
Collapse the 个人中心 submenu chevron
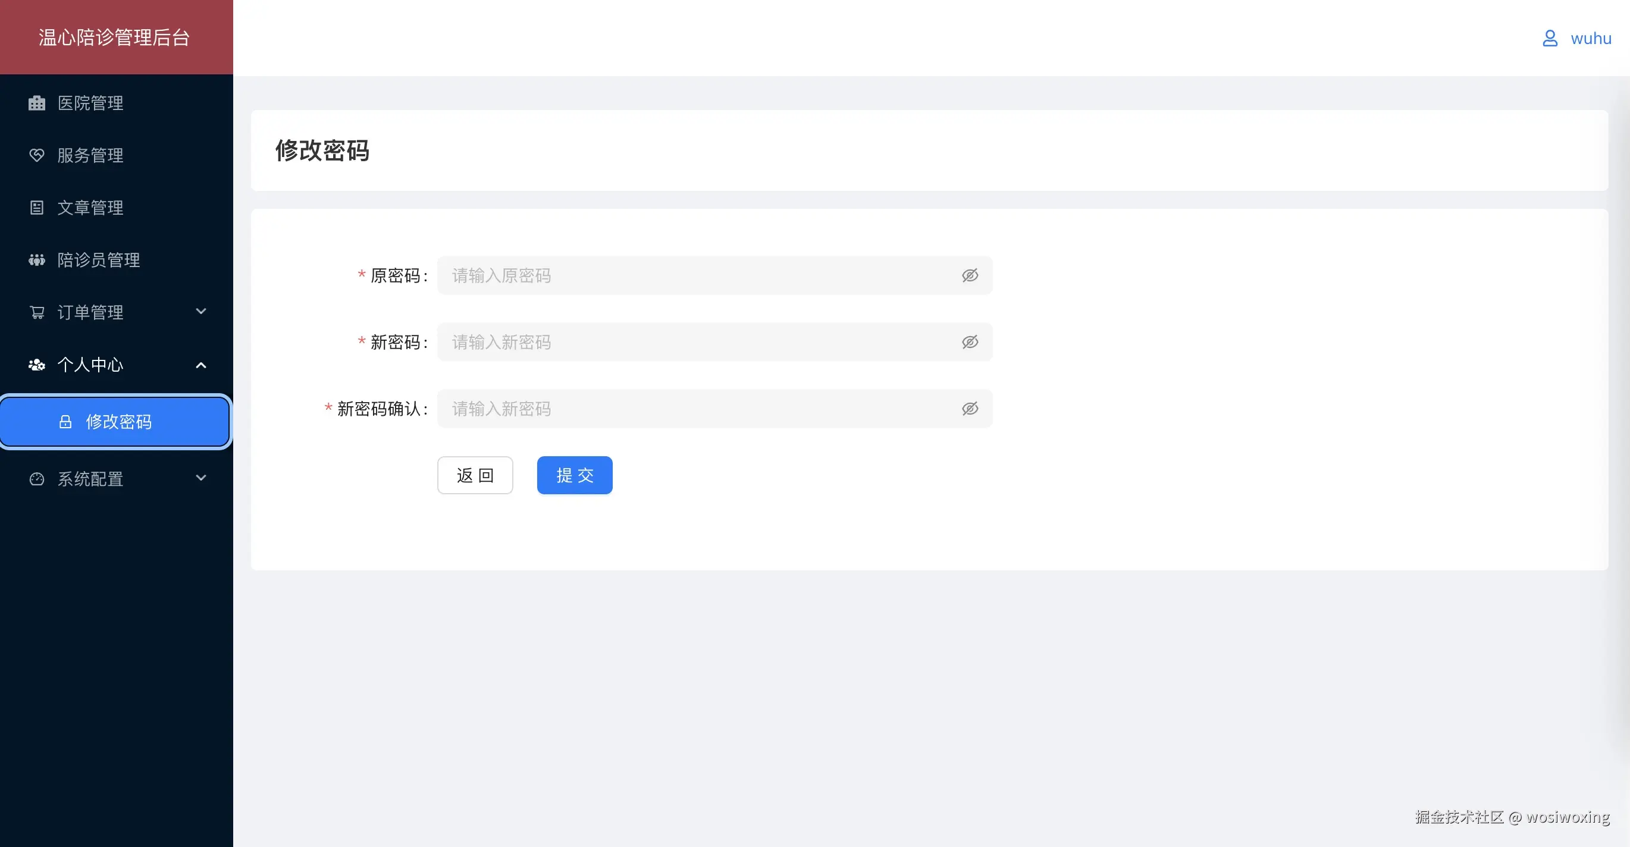click(201, 365)
